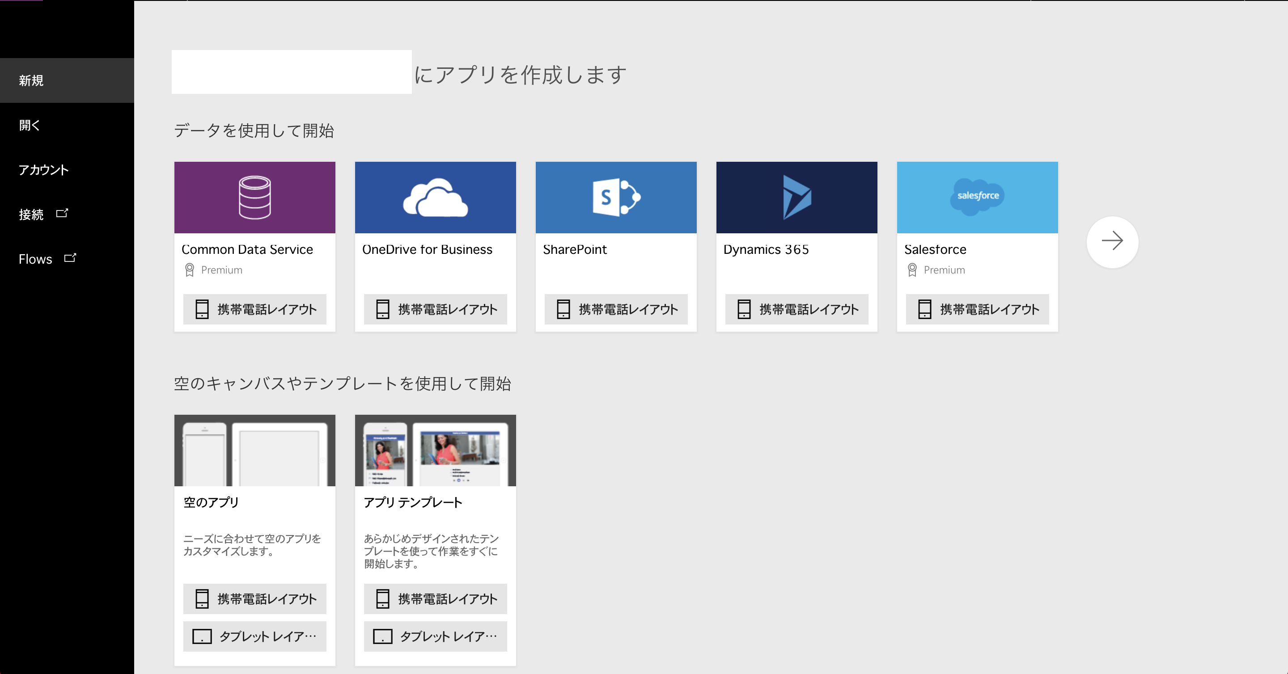Click the SharePoint logo tile
Image resolution: width=1288 pixels, height=674 pixels.
(x=616, y=198)
